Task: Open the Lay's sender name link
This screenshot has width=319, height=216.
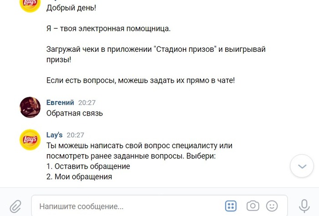Action: pyautogui.click(x=54, y=135)
